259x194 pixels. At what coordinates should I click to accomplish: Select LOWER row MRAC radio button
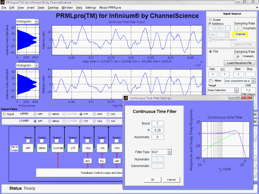click(50, 121)
